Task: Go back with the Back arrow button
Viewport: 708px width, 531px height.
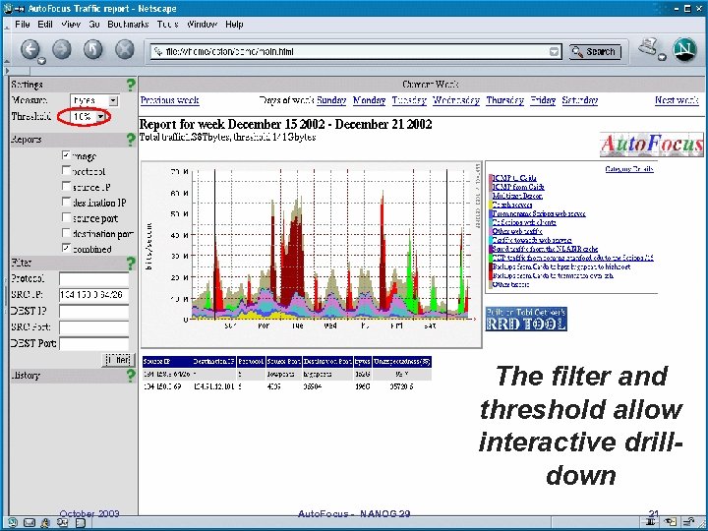Action: (29, 49)
